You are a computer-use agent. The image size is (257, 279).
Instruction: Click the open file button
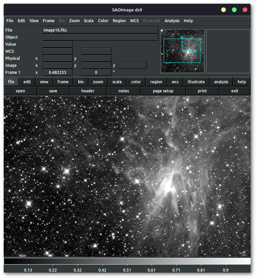[x=20, y=91]
